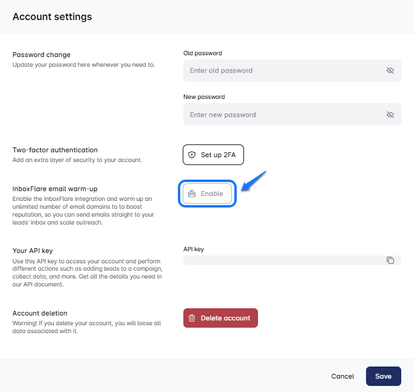Viewport: 414px width, 392px height.
Task: Click the shield icon in 2FA button
Action: 192,155
